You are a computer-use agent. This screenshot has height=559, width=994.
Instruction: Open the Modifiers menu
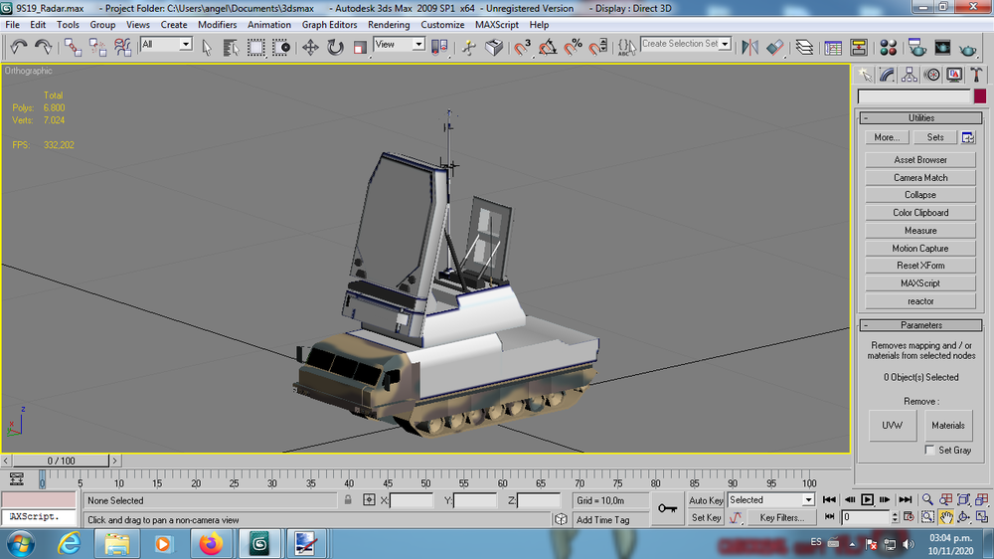[x=217, y=25]
